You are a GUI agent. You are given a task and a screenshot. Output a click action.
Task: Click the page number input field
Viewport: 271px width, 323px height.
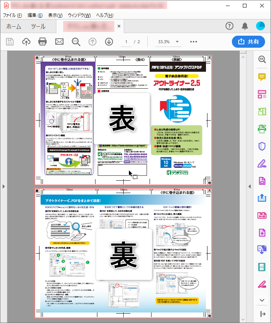(126, 42)
